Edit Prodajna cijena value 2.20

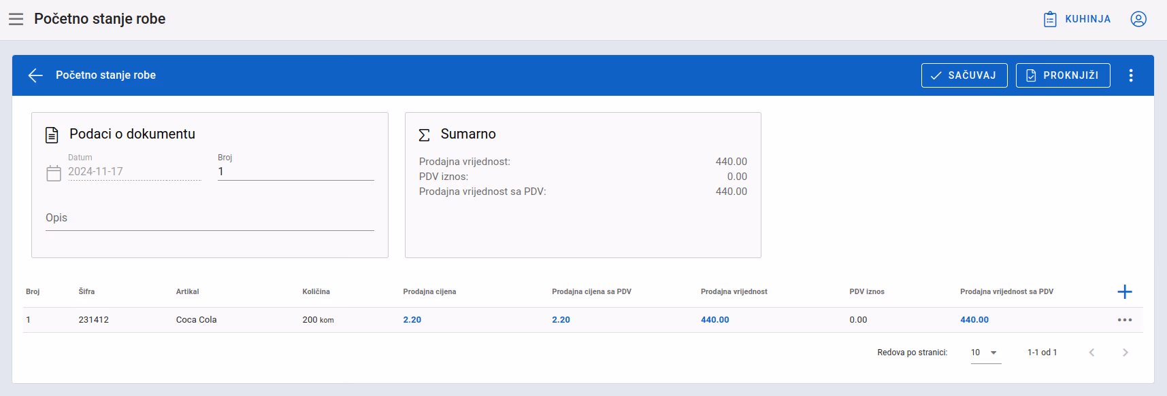tap(412, 320)
